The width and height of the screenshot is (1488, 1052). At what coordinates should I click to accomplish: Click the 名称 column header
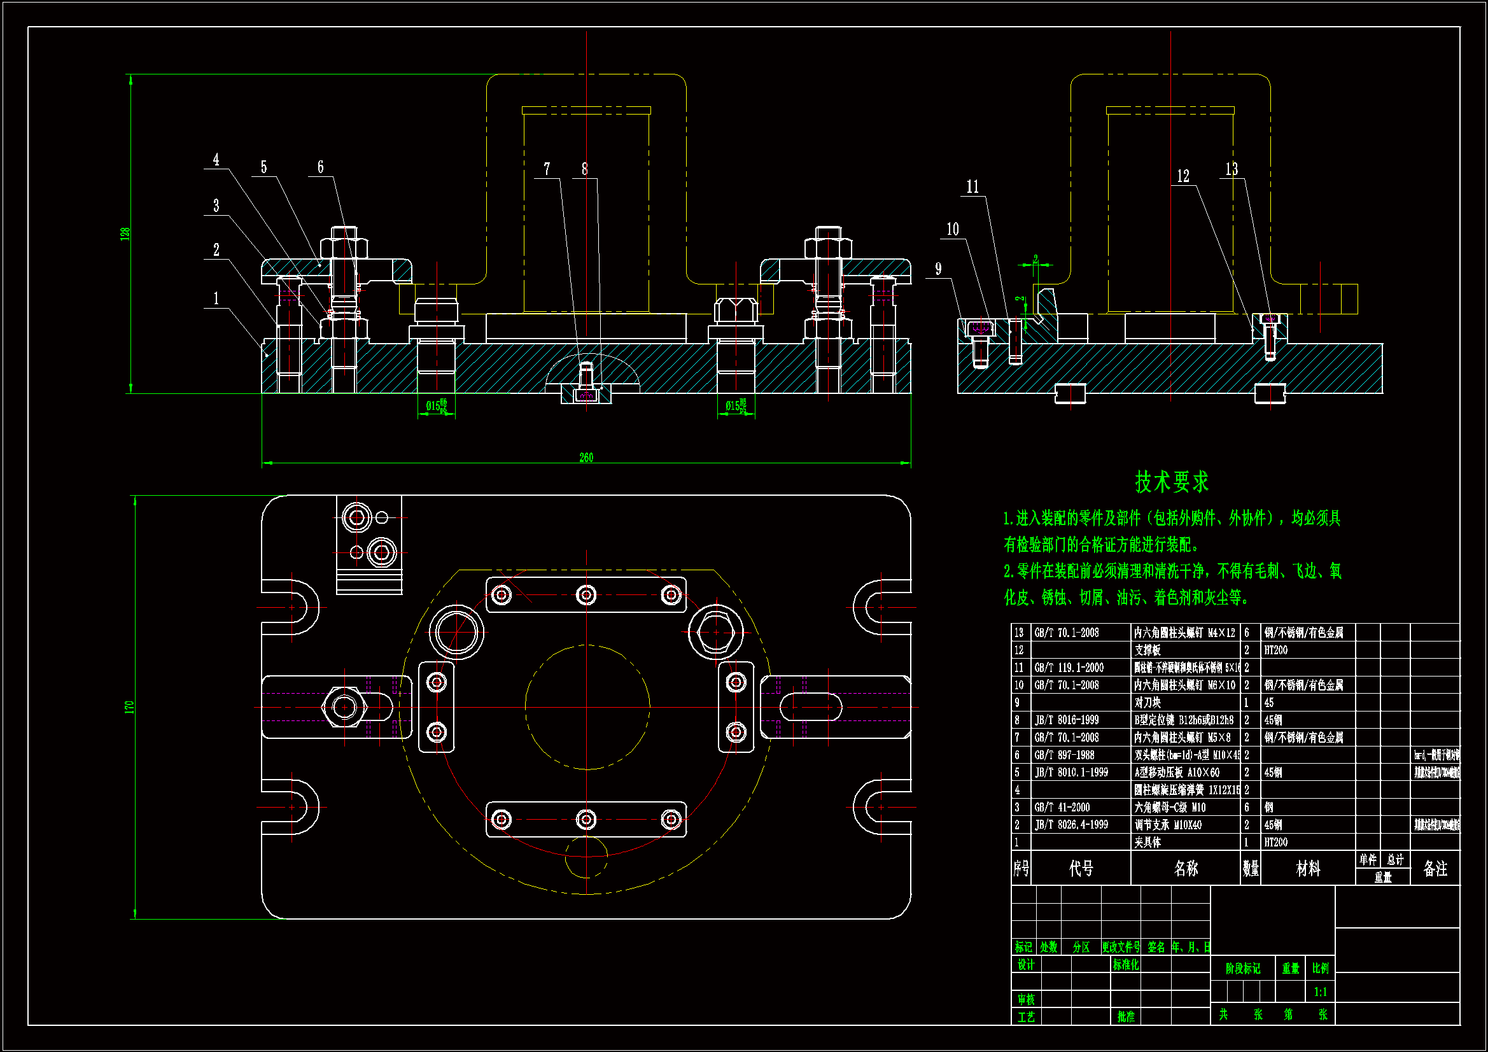[1185, 869]
